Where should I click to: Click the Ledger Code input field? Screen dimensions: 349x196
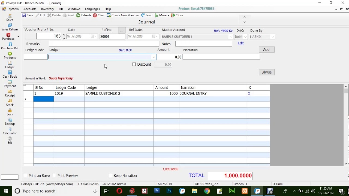click(x=35, y=57)
